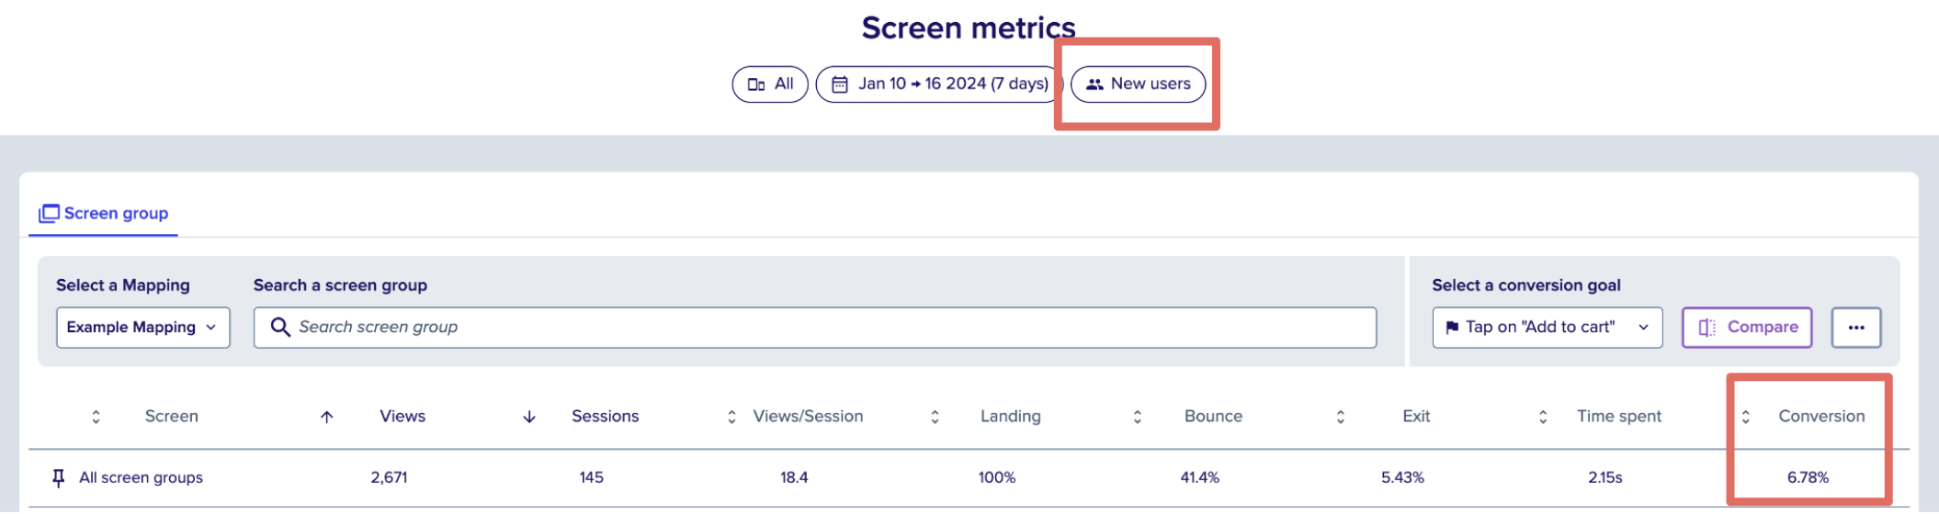This screenshot has width=1939, height=514.
Task: Click the 18.4 views per session value
Action: tap(794, 478)
